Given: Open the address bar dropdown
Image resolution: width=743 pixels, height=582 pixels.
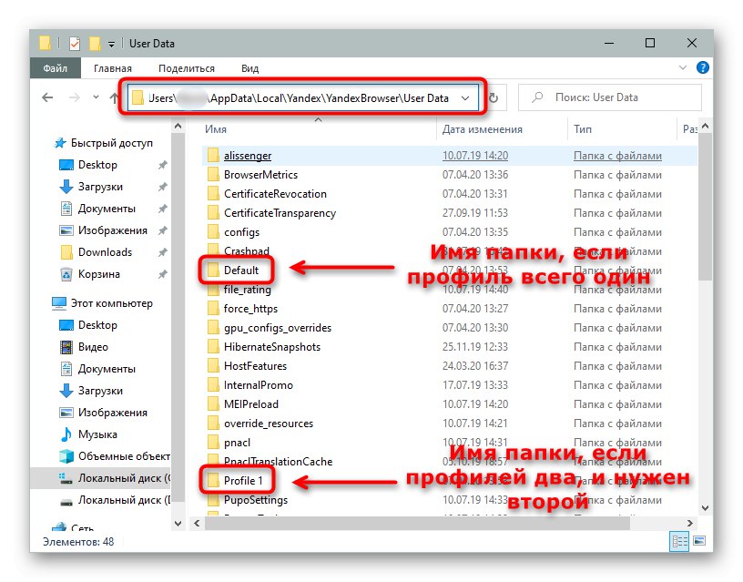Looking at the screenshot, I should click(x=467, y=97).
